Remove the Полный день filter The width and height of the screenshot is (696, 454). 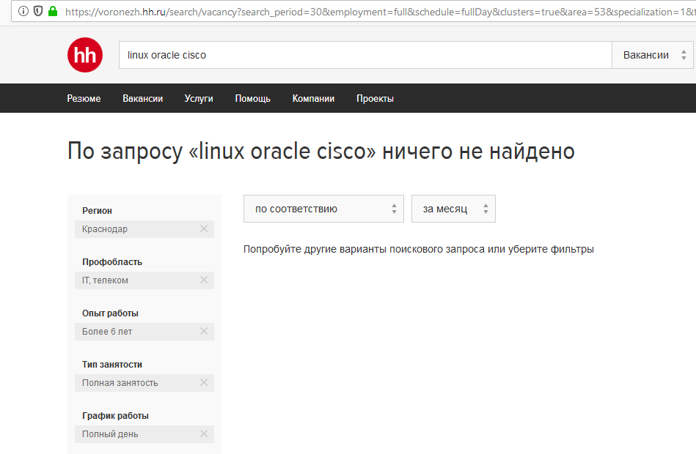[x=204, y=433]
